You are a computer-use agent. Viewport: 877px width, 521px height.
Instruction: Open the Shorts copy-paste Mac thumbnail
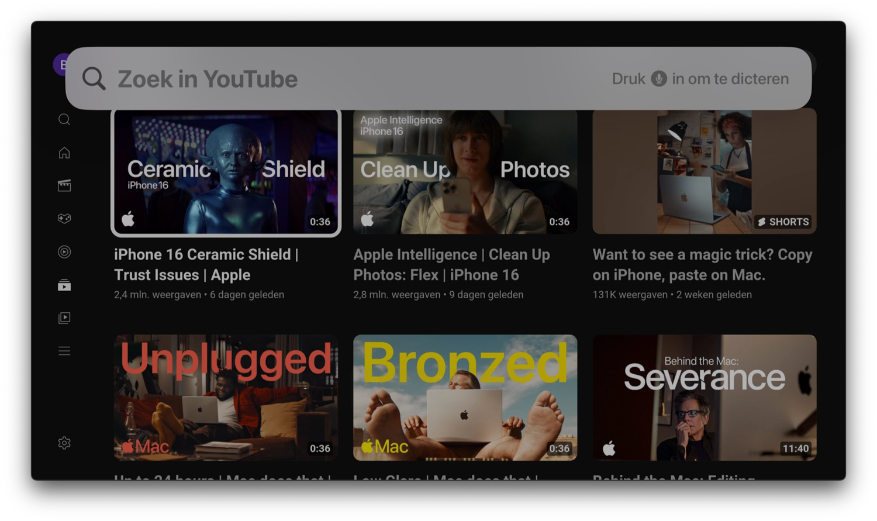705,171
